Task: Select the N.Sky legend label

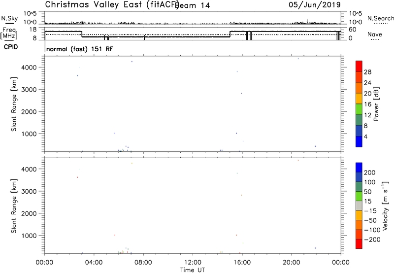Action: [9, 18]
